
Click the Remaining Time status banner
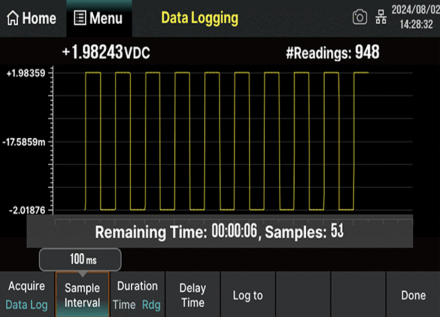[x=220, y=232]
